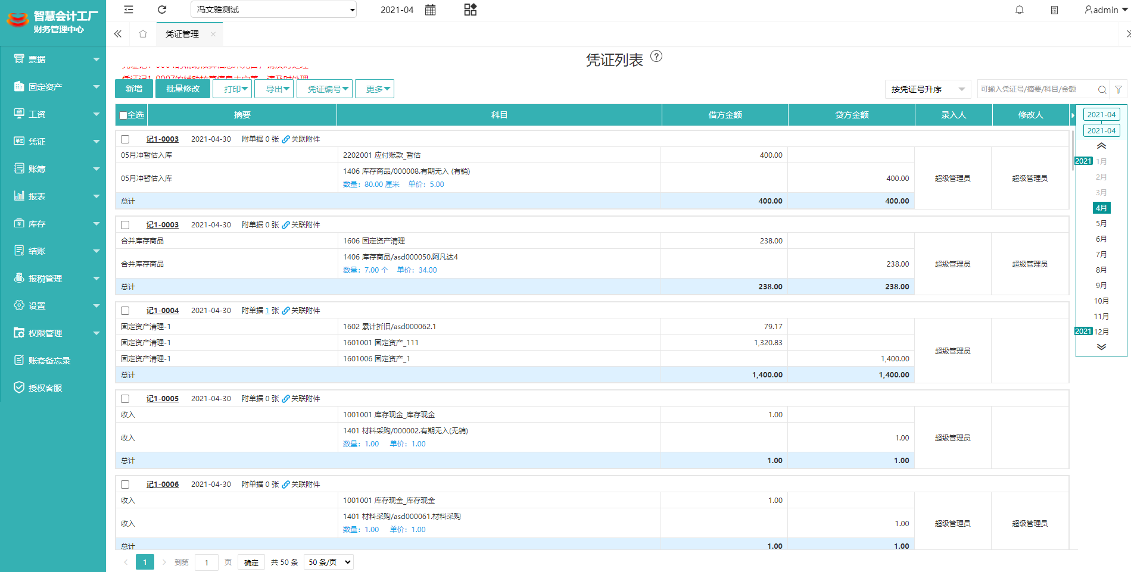Toggle the 全选 select-all checkbox

[123, 115]
